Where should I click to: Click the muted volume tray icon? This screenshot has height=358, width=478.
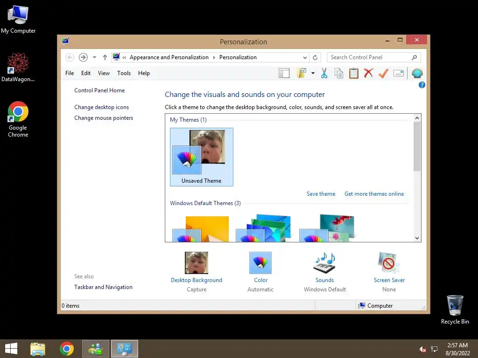pos(422,349)
